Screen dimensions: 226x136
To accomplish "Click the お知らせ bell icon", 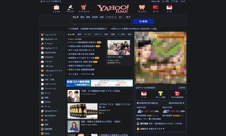I will [x=138, y=128].
